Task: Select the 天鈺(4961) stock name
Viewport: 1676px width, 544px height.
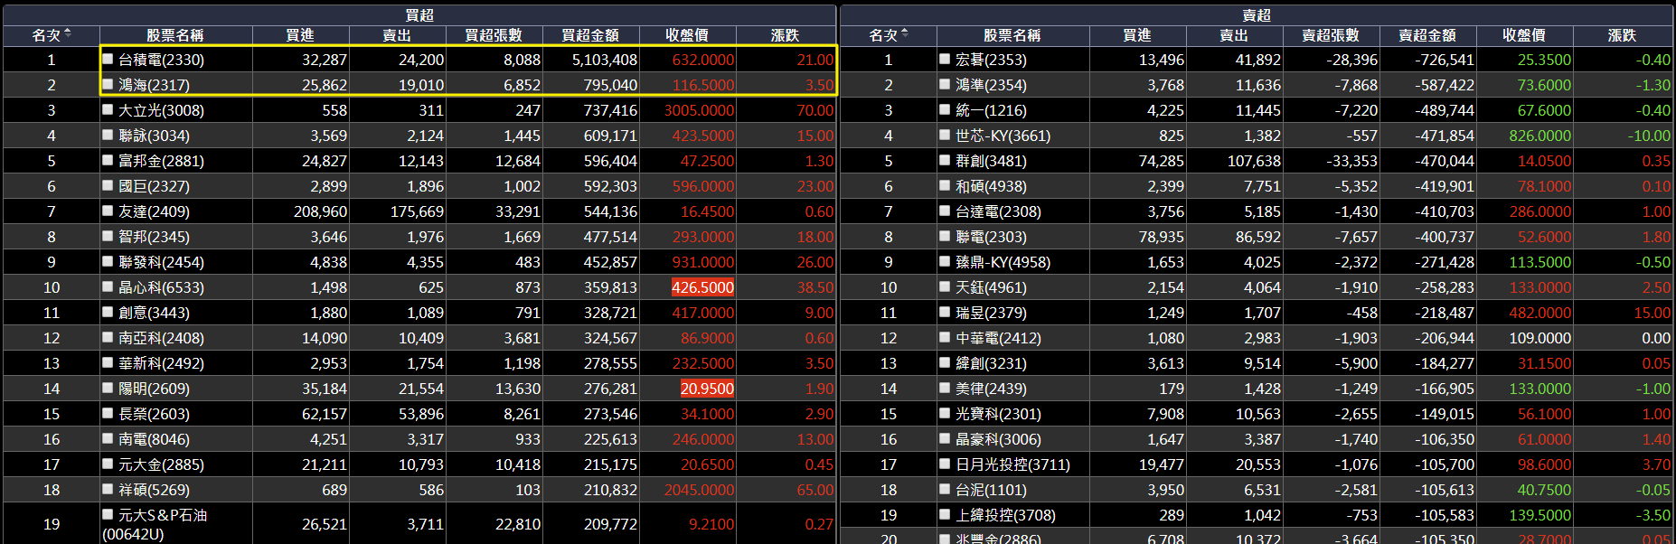Action: coord(992,287)
